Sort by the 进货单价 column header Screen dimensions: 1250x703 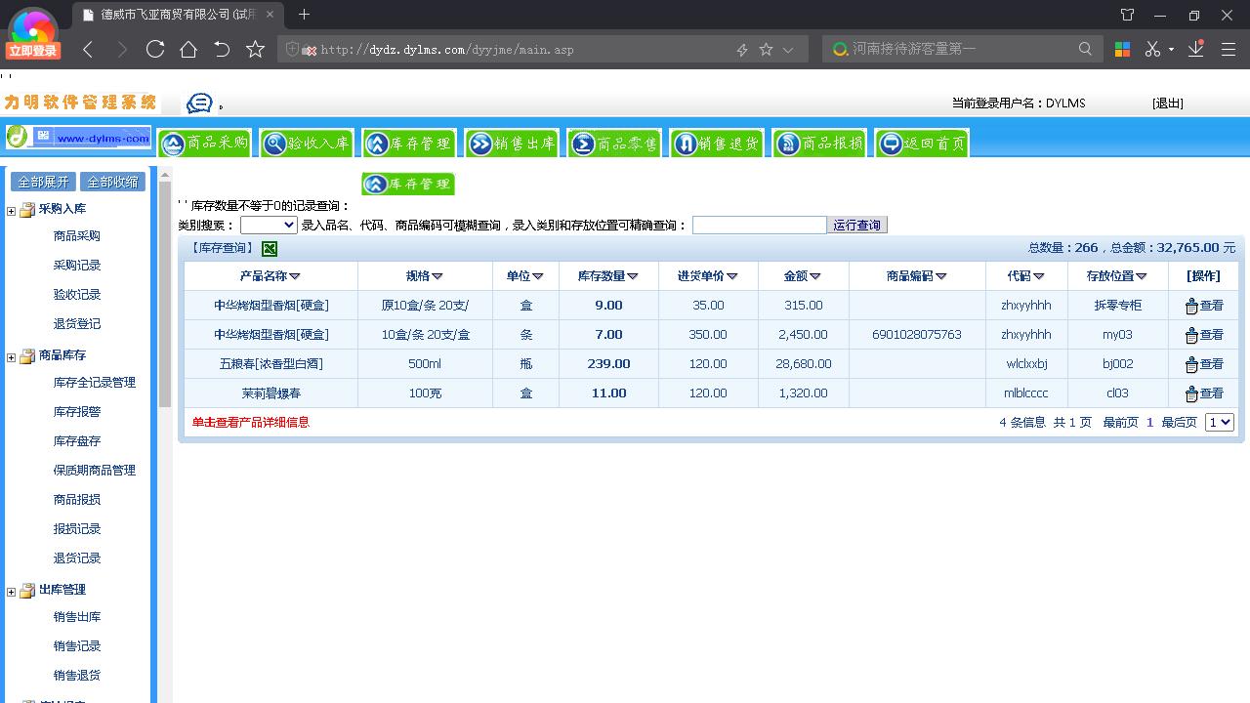click(707, 276)
